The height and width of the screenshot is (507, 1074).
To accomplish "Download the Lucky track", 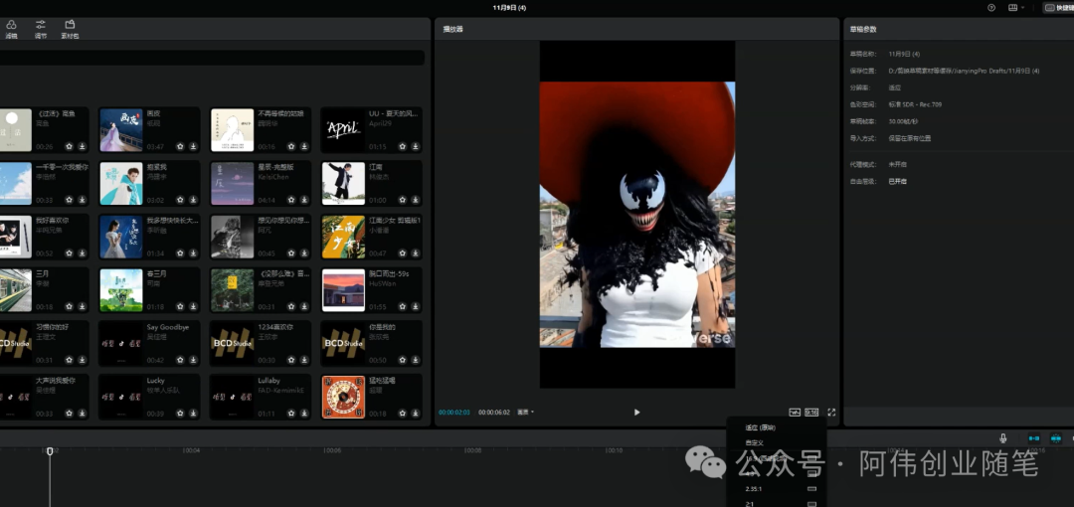I will tap(193, 414).
